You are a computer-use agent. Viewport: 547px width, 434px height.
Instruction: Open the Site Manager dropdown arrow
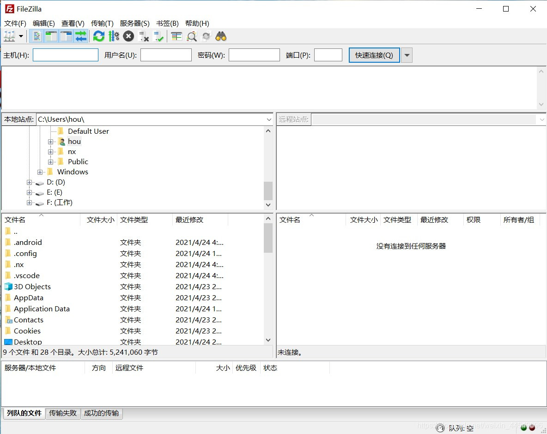(21, 36)
